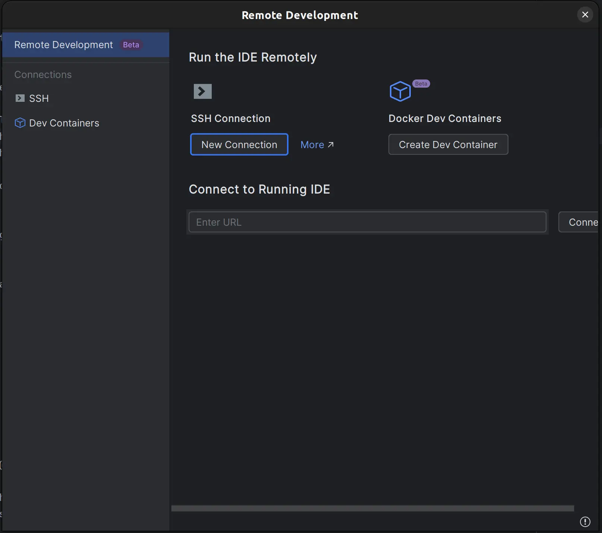Click the Docker cube icon
The image size is (602, 533).
(400, 91)
